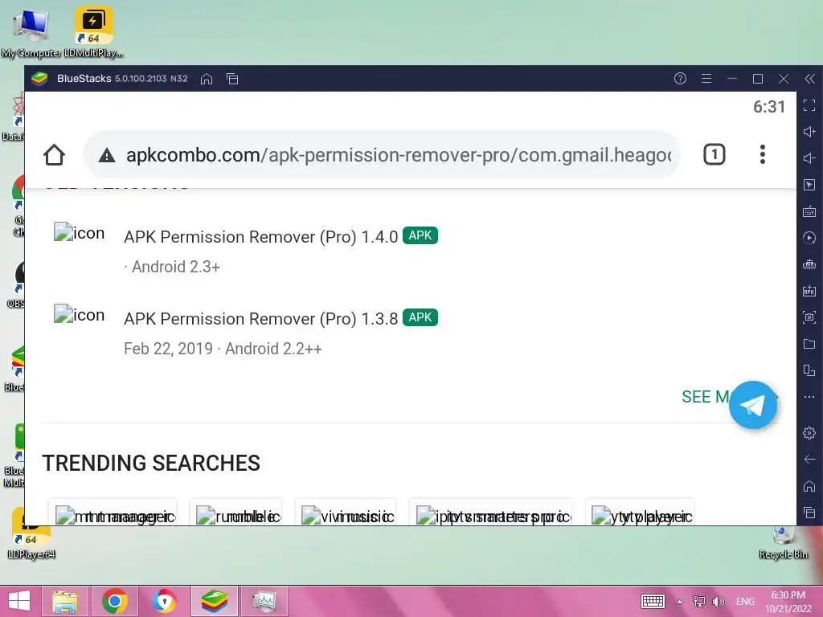Collapse BlueStacks side toolbar with double chevron
823x617 pixels.
[x=810, y=79]
